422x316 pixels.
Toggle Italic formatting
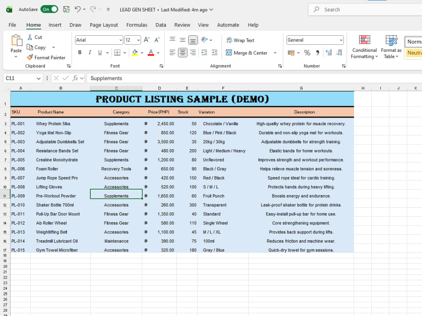tap(90, 53)
